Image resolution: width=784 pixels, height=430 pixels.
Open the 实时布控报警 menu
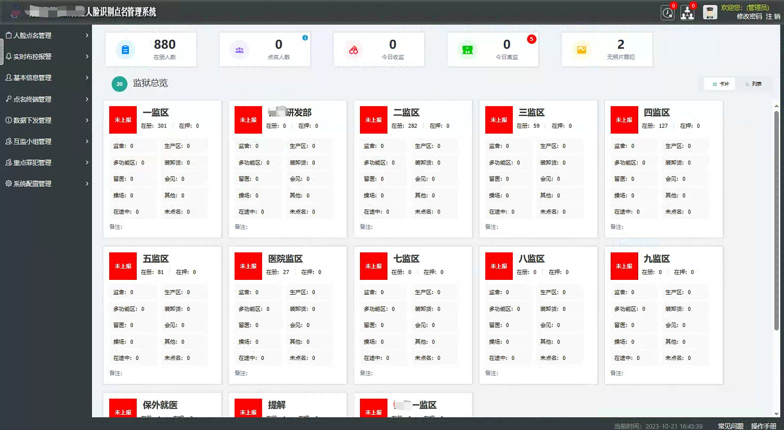point(46,56)
